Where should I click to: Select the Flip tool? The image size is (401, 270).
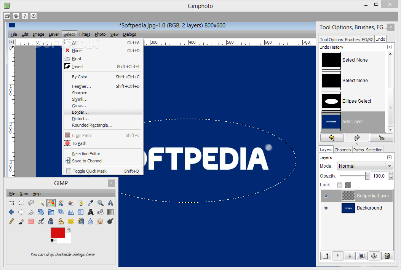[81, 212]
